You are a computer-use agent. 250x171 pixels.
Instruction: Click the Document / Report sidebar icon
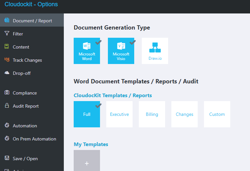pyautogui.click(x=7, y=20)
